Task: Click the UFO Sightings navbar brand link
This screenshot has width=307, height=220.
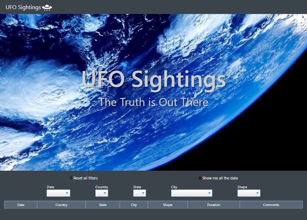Action: 23,7
